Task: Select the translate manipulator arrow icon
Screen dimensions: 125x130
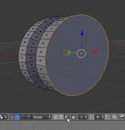Action: tap(17, 117)
